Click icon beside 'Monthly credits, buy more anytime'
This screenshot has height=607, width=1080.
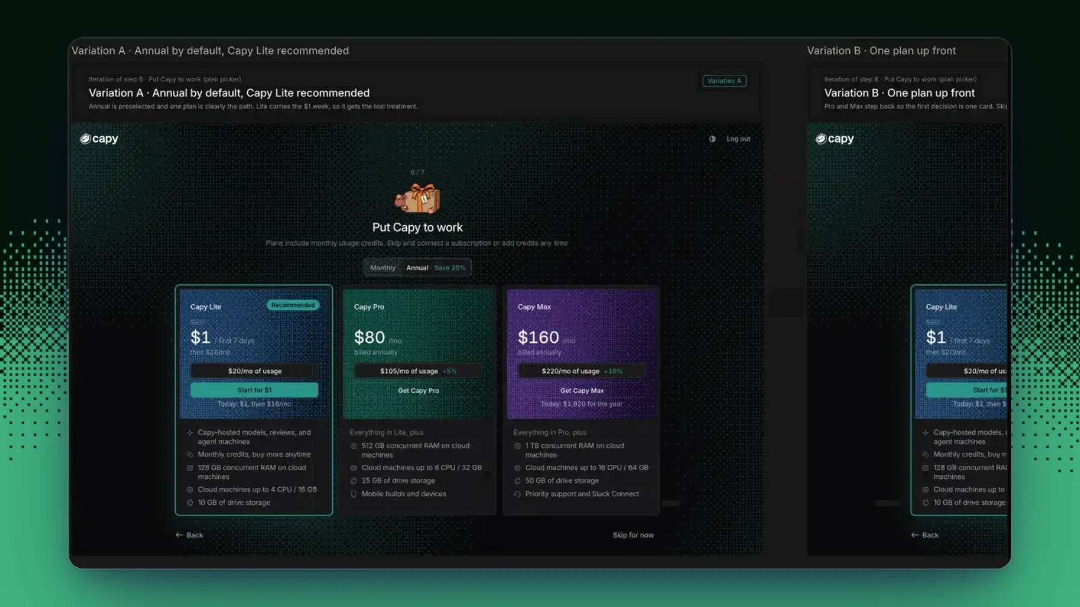(x=190, y=455)
